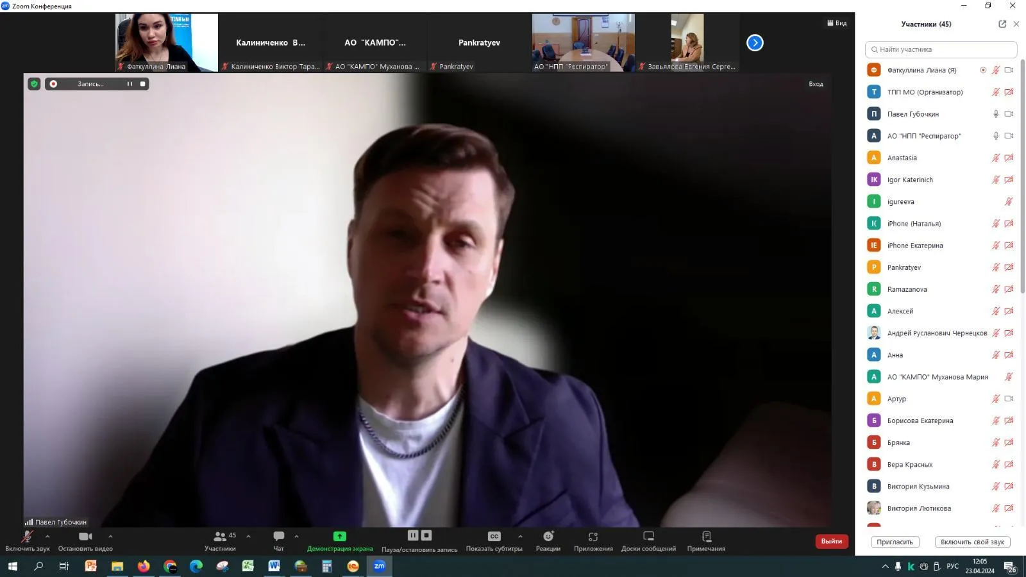1026x577 pixels.
Task: Start Демонстрация экрана screen share
Action: point(340,541)
